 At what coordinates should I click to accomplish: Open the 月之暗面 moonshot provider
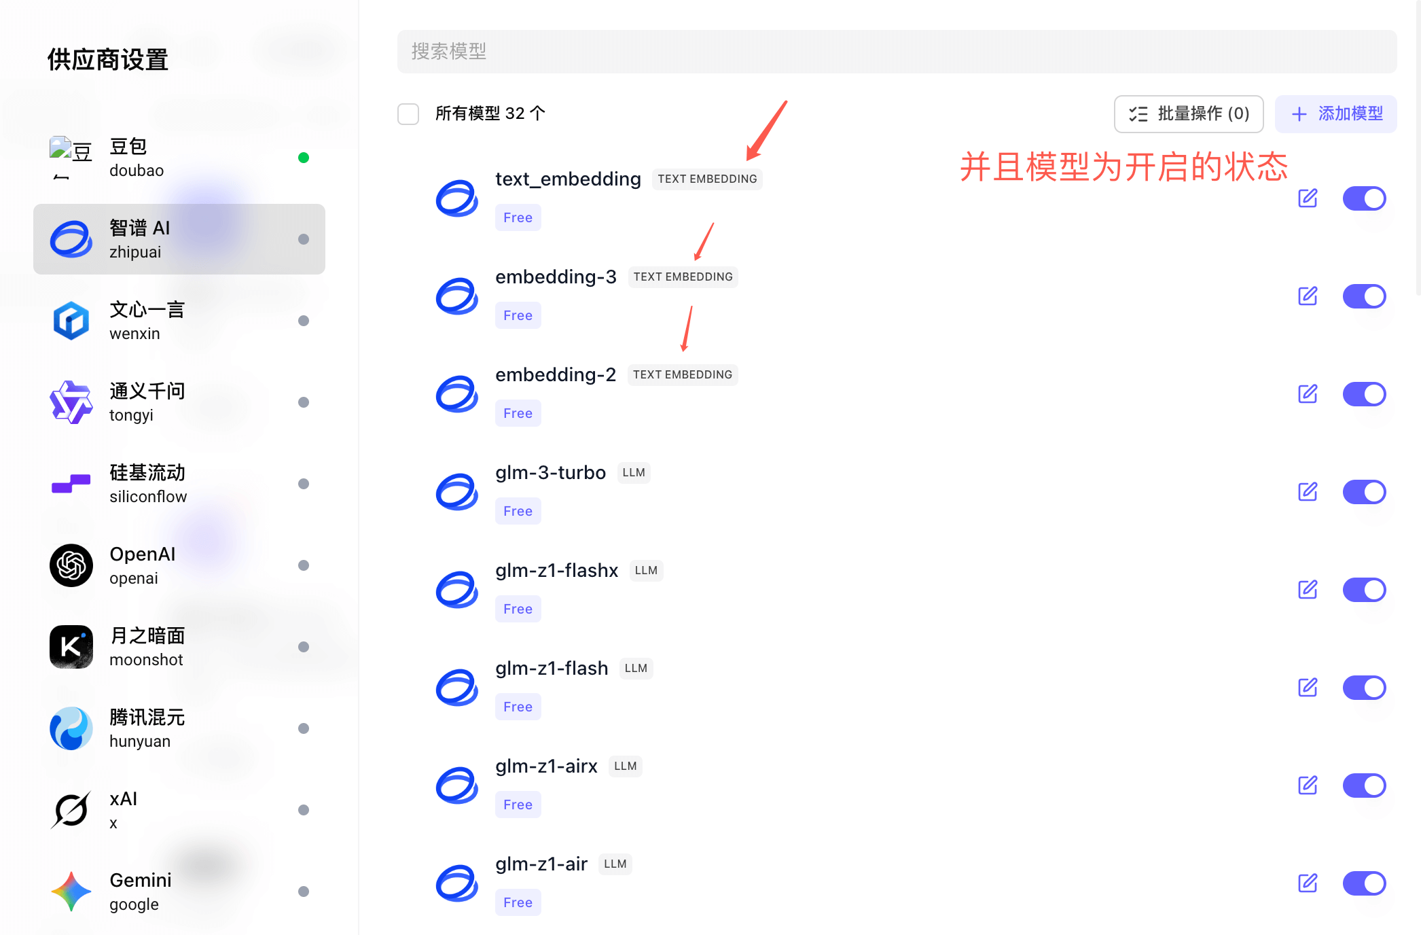tap(146, 646)
